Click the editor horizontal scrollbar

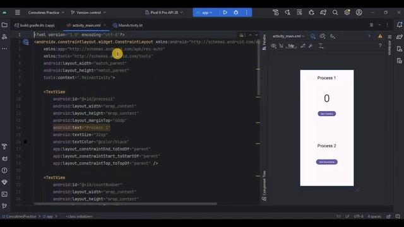(x=126, y=204)
